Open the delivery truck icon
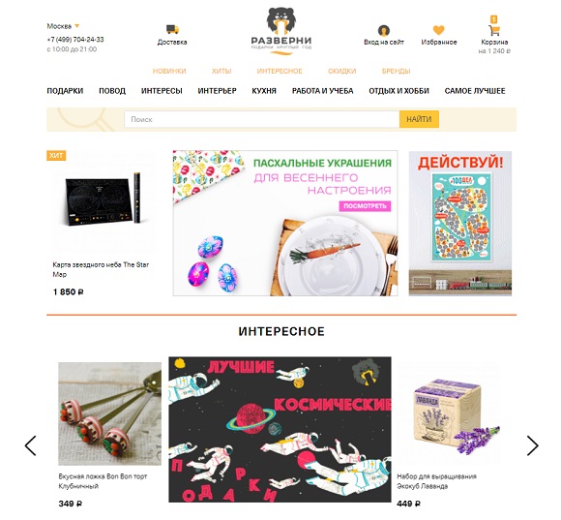The width and height of the screenshot is (561, 520). pos(172,29)
